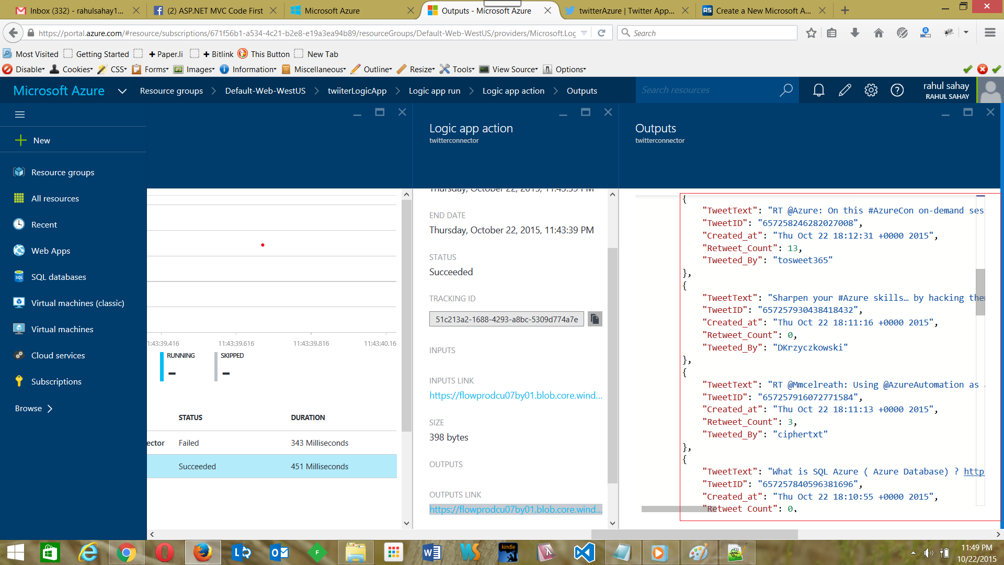Click the portal bottom horizontal scrollbar
This screenshot has height=565, width=1004.
[694, 534]
